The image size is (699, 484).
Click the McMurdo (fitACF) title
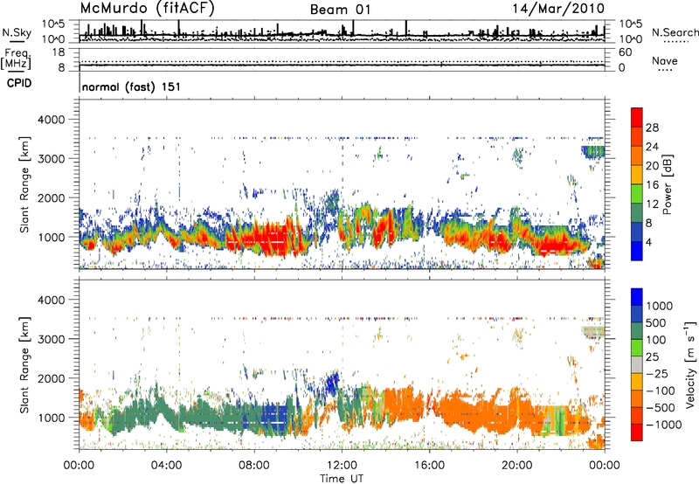147,9
